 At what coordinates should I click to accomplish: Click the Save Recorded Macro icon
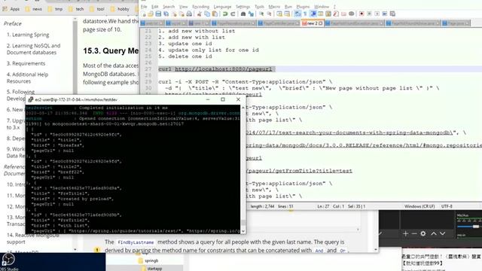tap(392, 14)
